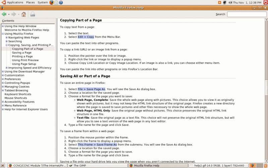
Task: Switch to CCNC Module 7 taskbar window
Action: pyautogui.click(x=38, y=166)
